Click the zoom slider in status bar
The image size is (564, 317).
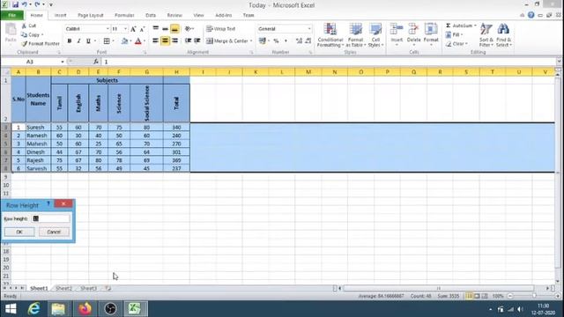coord(534,296)
